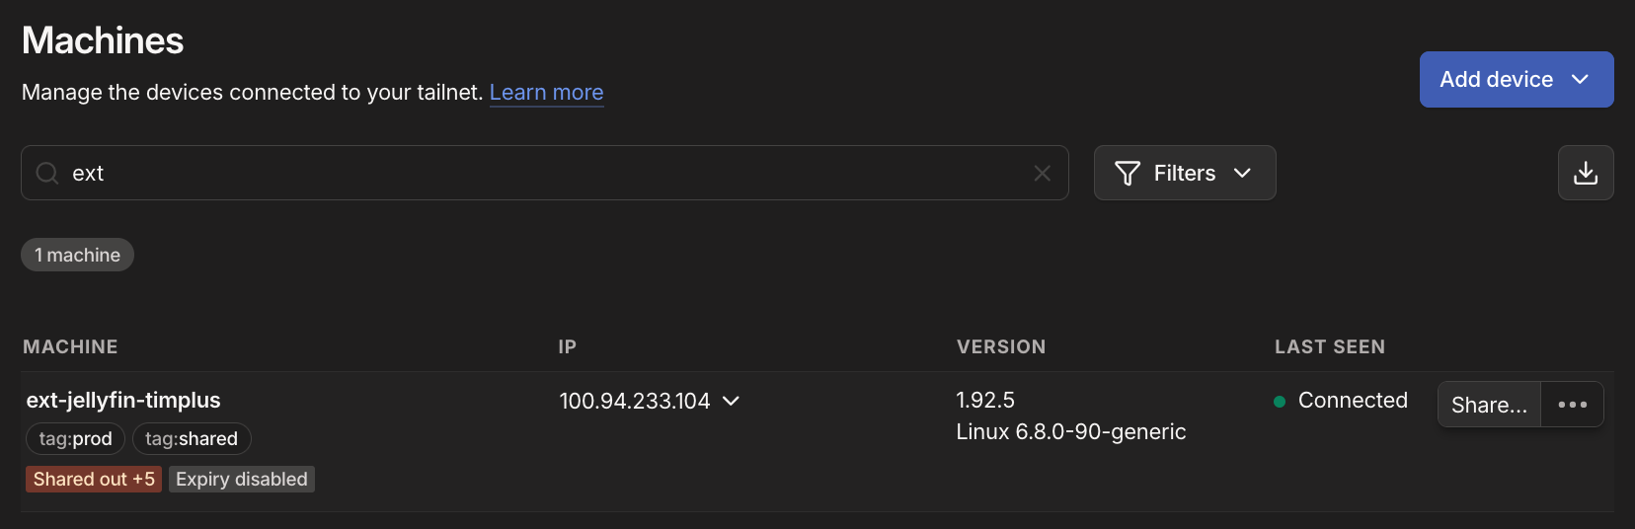
Task: Open Add device dropdown chevron
Action: point(1580,80)
